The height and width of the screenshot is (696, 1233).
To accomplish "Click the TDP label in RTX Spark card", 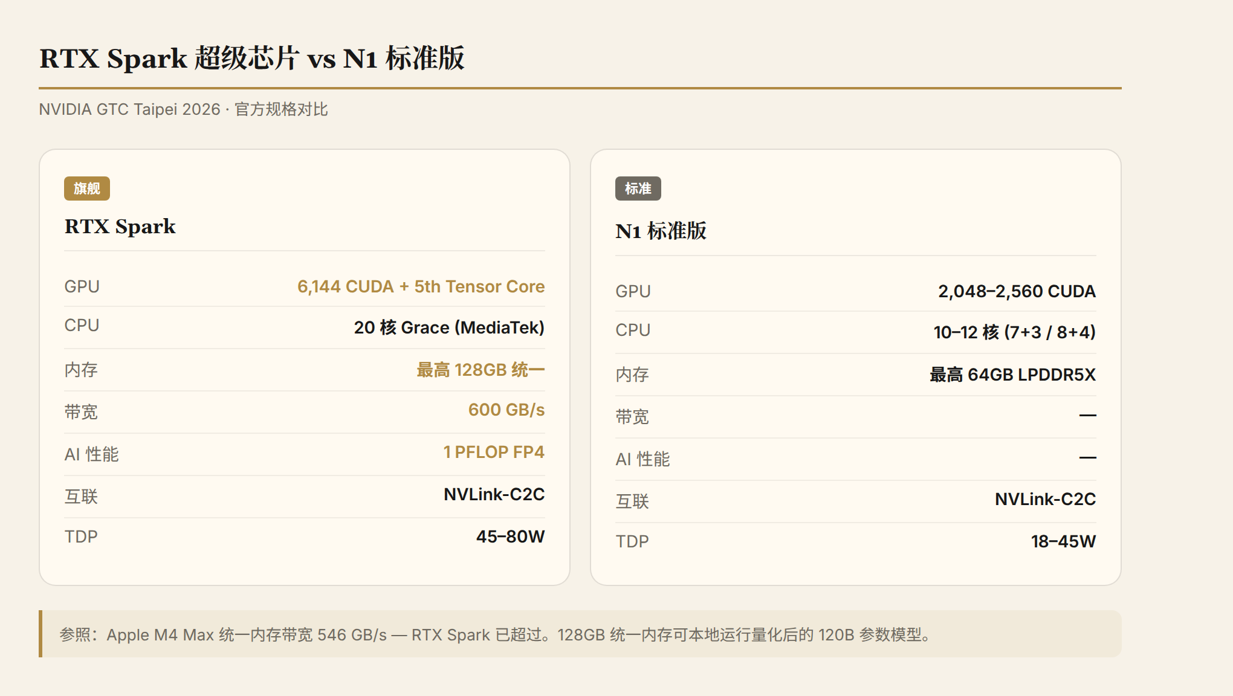I will (x=81, y=536).
